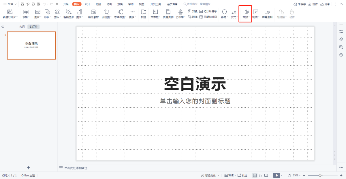Click the 智能图形 smart graphic icon
The image size is (346, 179).
(x=69, y=12)
